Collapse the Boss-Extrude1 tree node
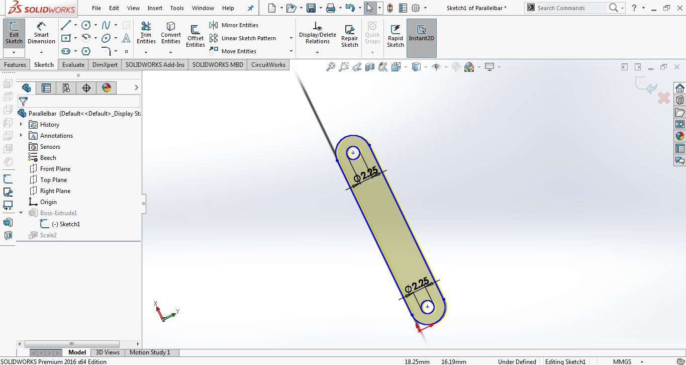Viewport: 686px width, 365px height. [21, 213]
